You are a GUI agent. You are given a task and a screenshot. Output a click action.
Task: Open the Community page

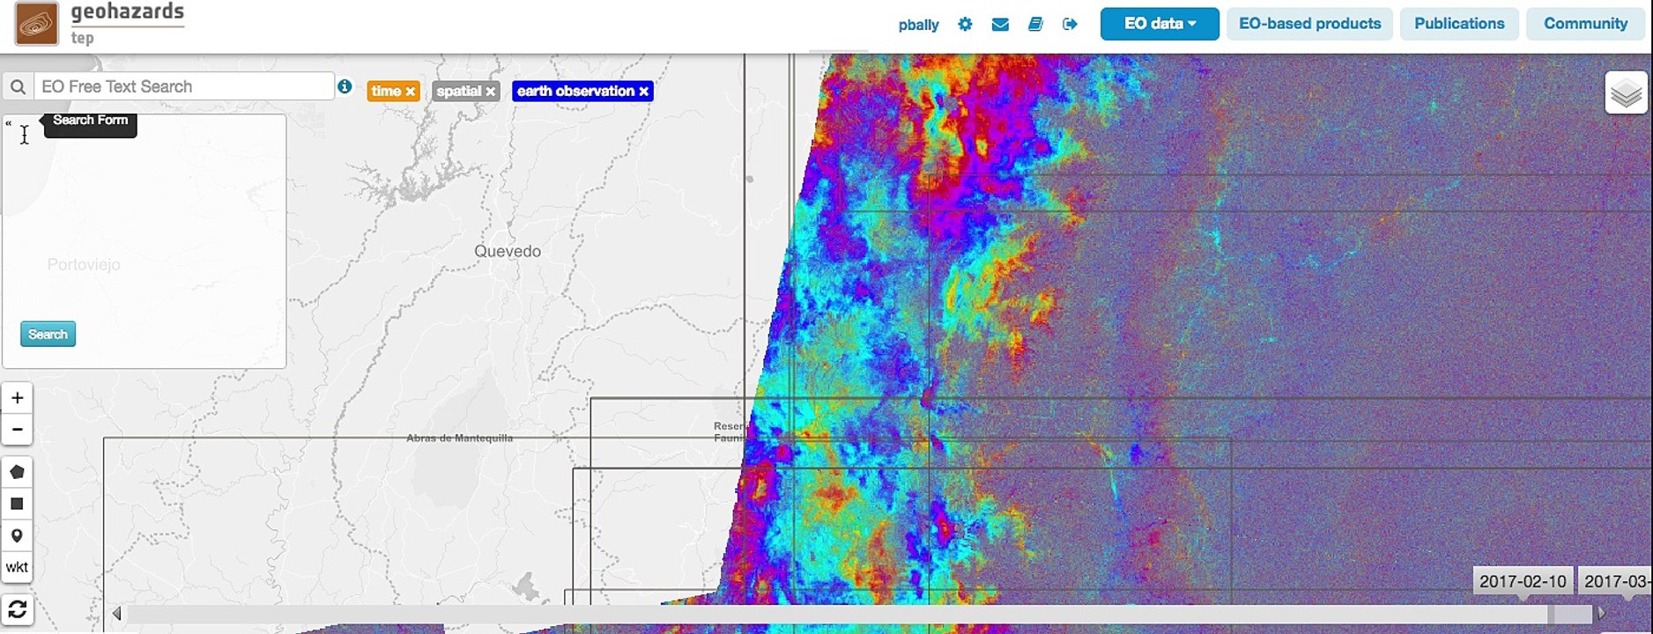point(1585,24)
